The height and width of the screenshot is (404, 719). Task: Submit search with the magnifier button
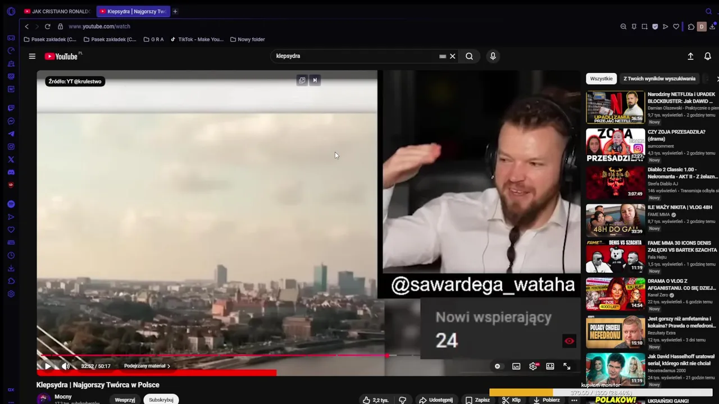[469, 56]
